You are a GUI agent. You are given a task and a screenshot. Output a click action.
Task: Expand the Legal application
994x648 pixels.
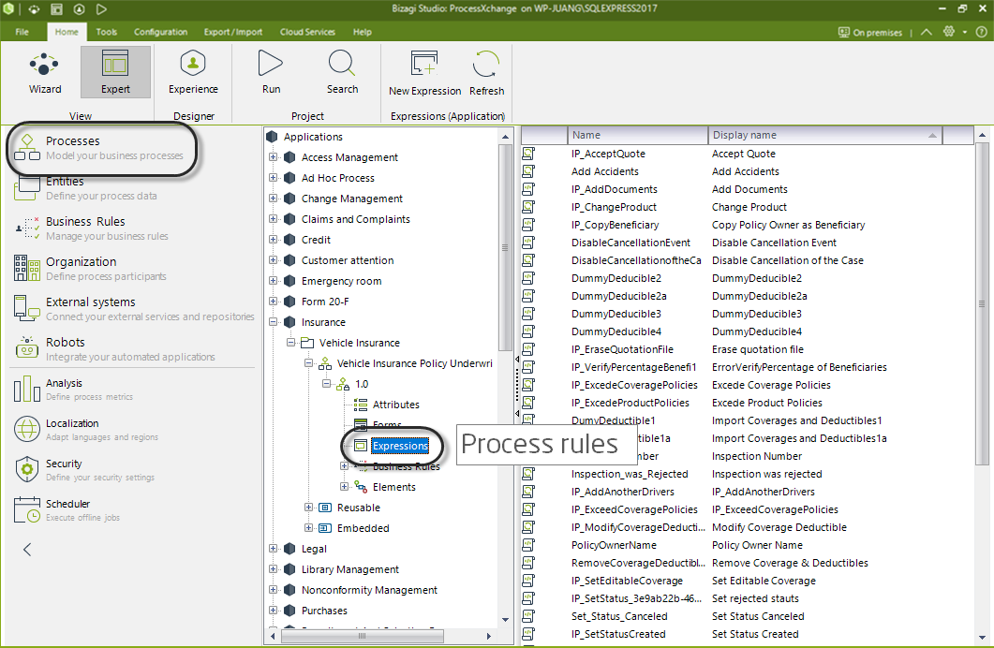pyautogui.click(x=274, y=549)
